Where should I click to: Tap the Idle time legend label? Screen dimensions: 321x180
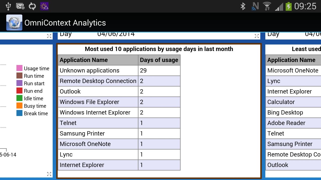coord(34,98)
